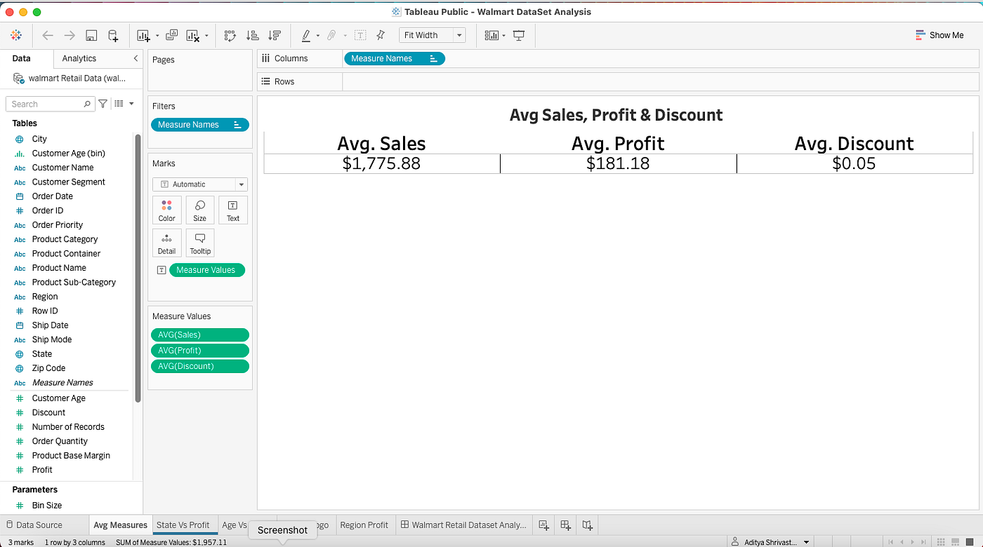Click inside the Search field of the Data pane

pyautogui.click(x=46, y=103)
